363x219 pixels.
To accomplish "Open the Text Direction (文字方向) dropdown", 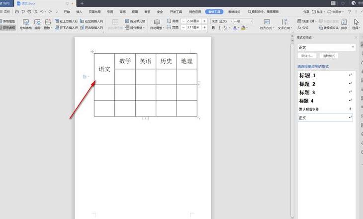I will (x=285, y=24).
